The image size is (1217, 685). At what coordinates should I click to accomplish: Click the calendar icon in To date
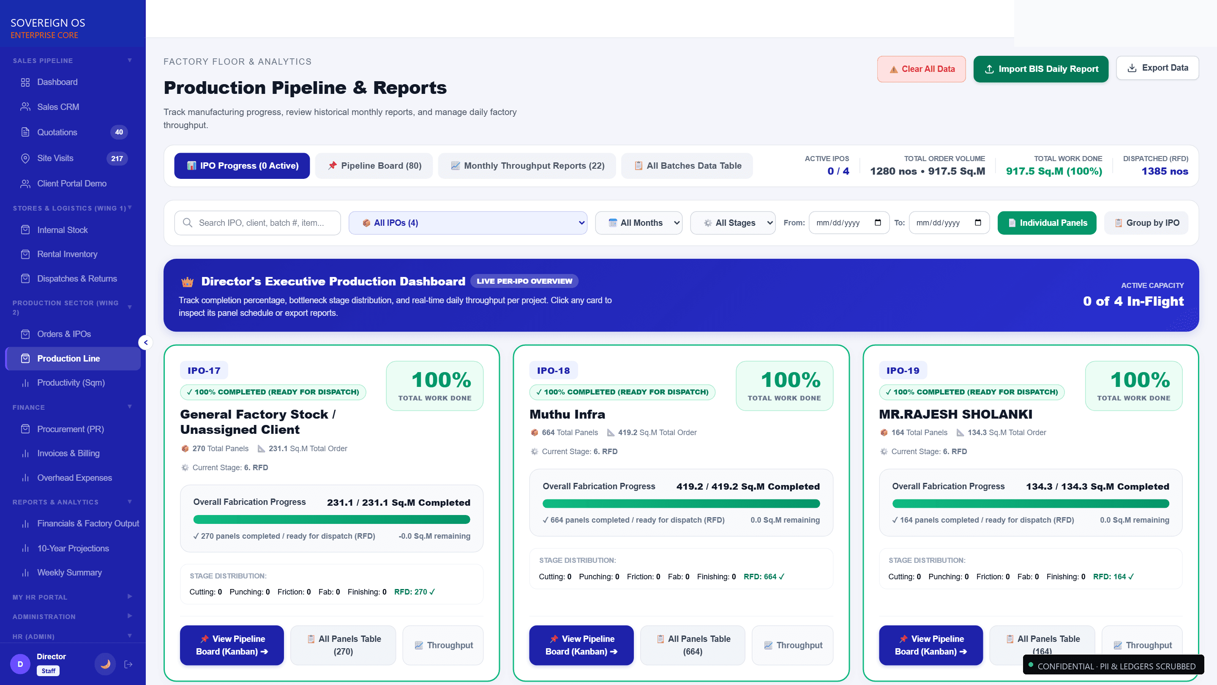pos(978,223)
